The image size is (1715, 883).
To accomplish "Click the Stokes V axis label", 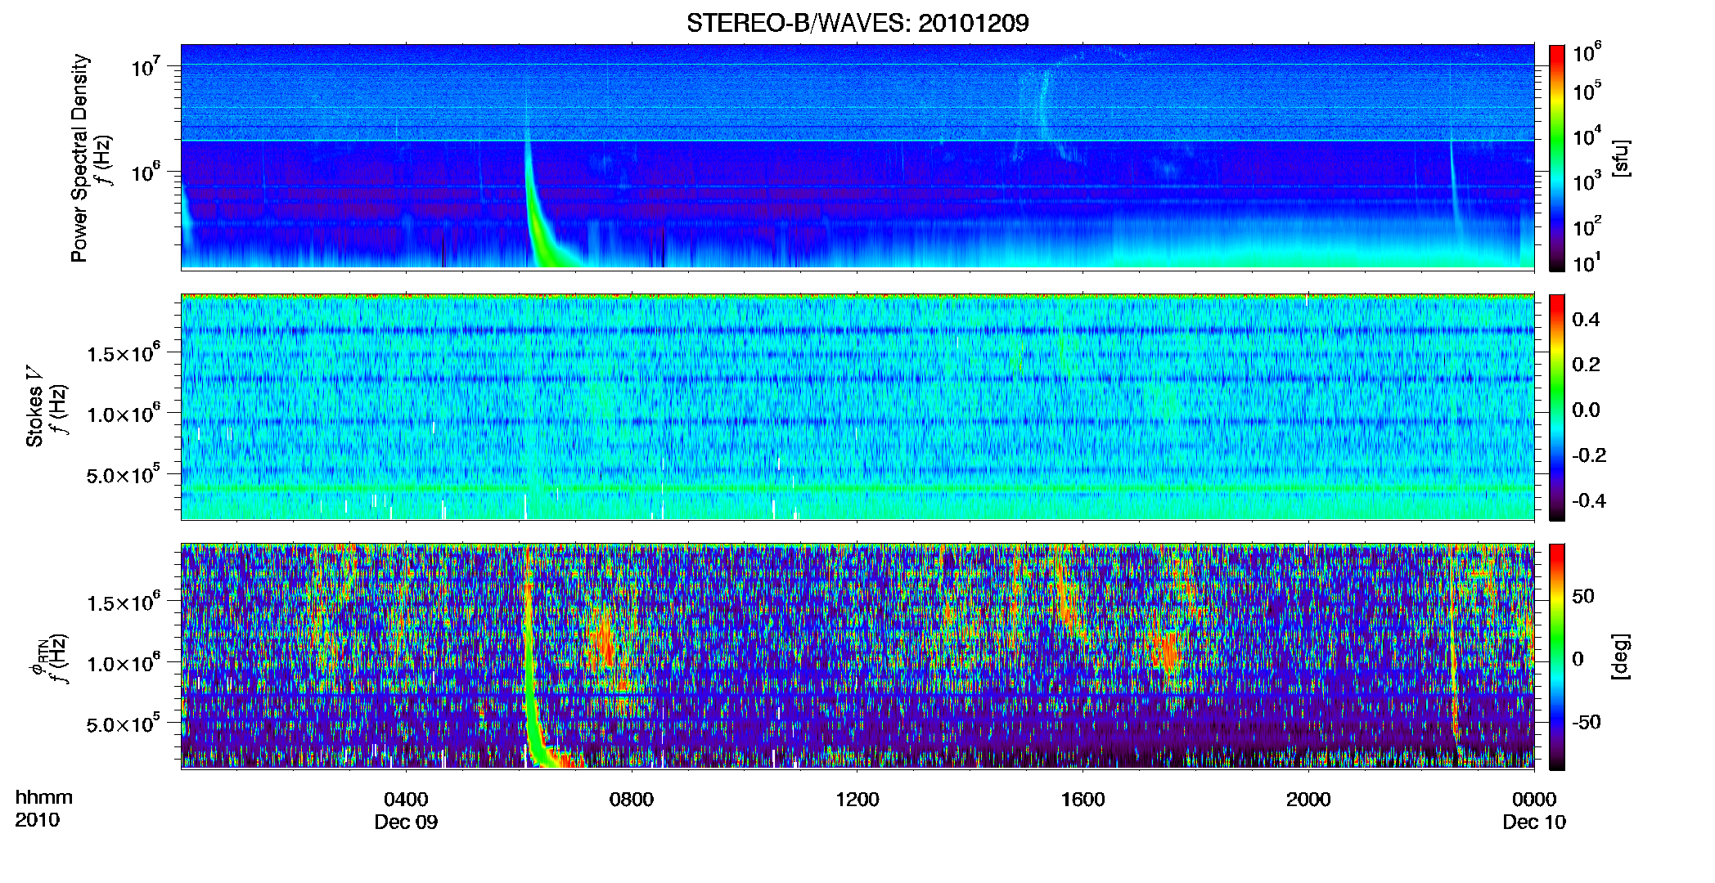I will (34, 406).
